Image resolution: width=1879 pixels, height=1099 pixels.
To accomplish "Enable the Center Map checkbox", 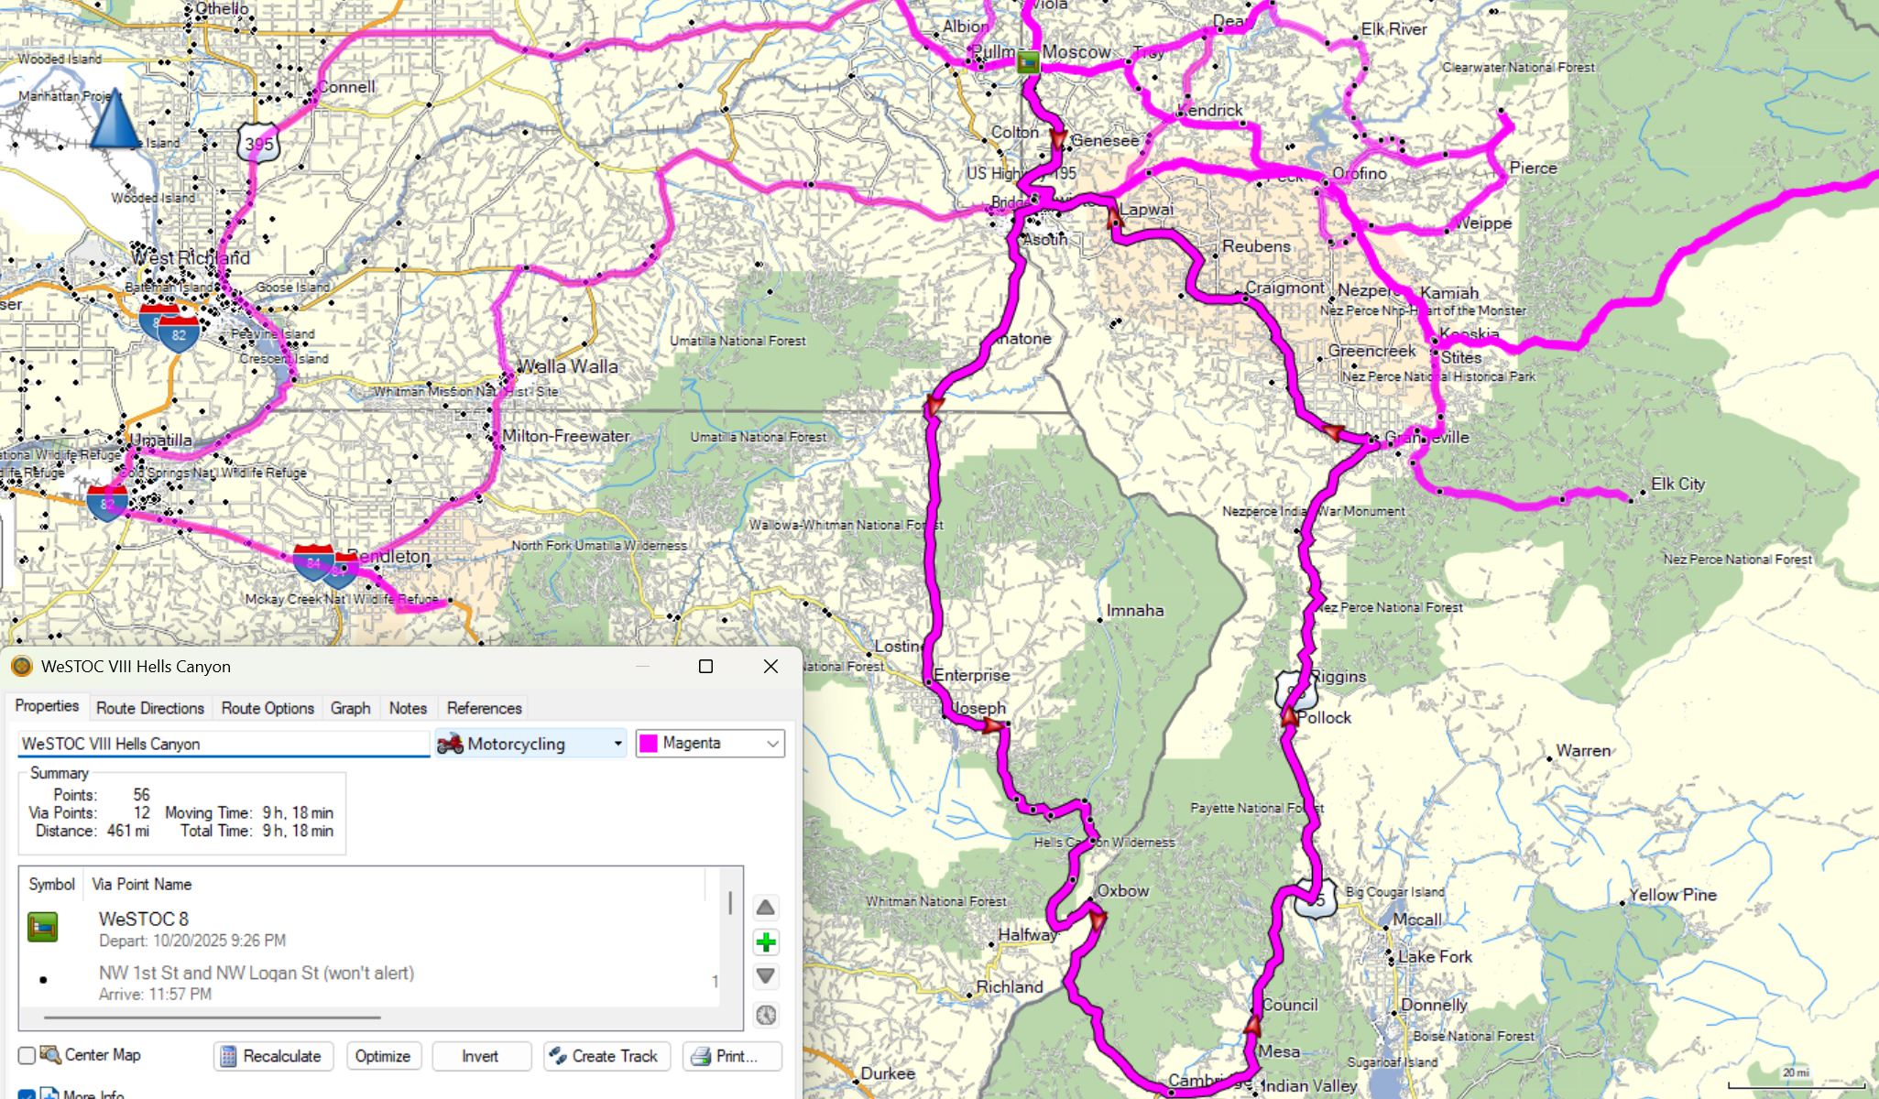I will tap(27, 1056).
